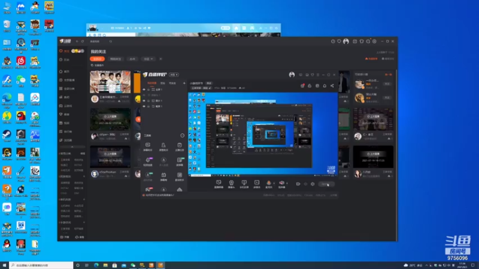Collapse Douyu sidebar list with the up chevron

coord(72,147)
